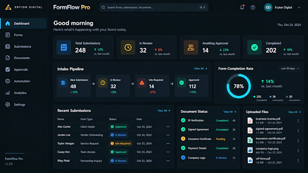View all in Document Status
Screen dimensions: 308x173
[x=230, y=112]
